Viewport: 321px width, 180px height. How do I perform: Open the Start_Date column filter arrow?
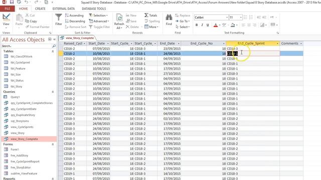pos(108,43)
